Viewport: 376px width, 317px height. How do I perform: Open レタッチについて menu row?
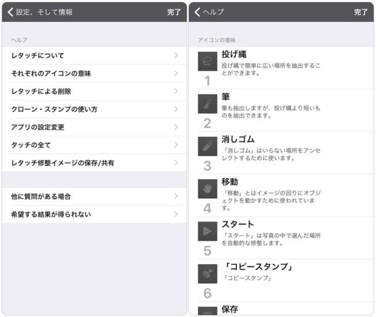point(94,55)
